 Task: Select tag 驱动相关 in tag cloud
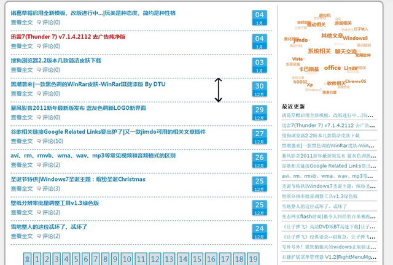click(x=316, y=25)
